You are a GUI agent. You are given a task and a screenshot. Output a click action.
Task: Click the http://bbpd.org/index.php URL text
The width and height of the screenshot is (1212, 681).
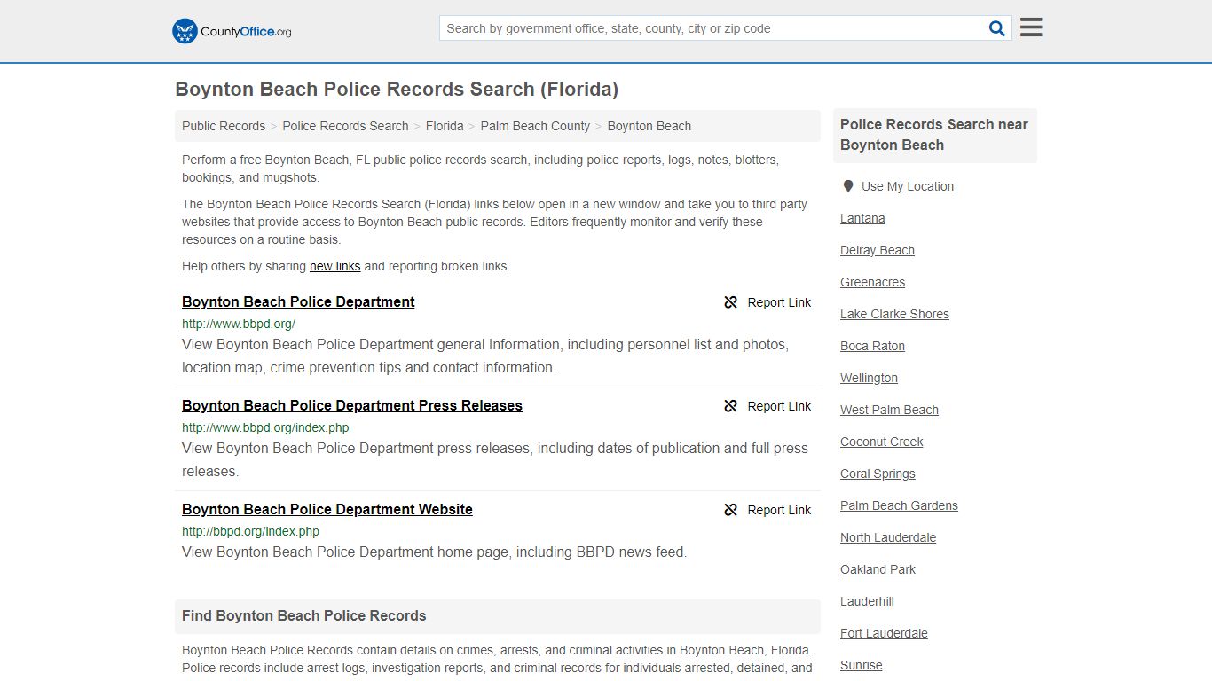(x=250, y=531)
